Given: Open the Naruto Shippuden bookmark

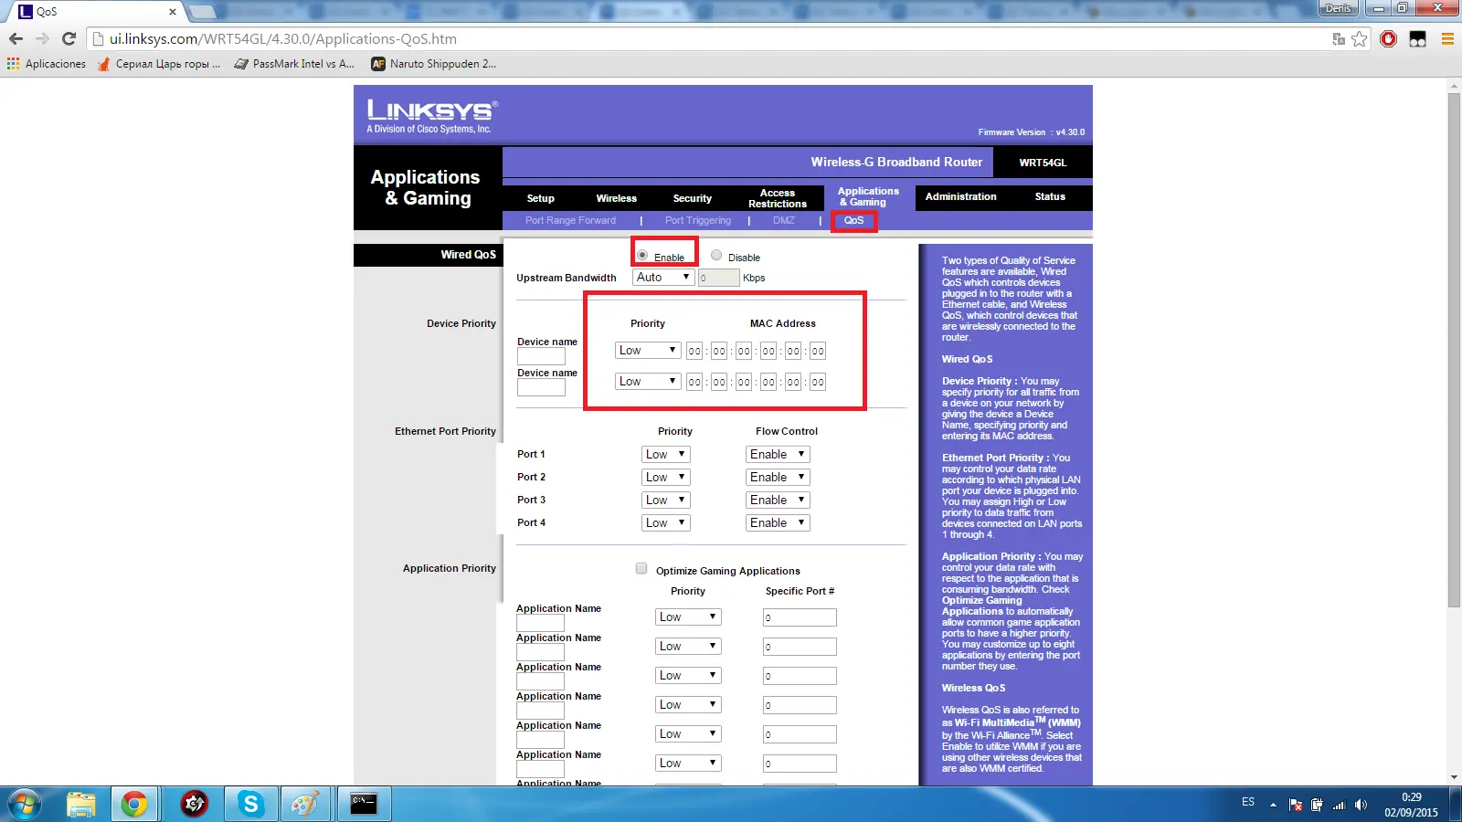Looking at the screenshot, I should 434,64.
